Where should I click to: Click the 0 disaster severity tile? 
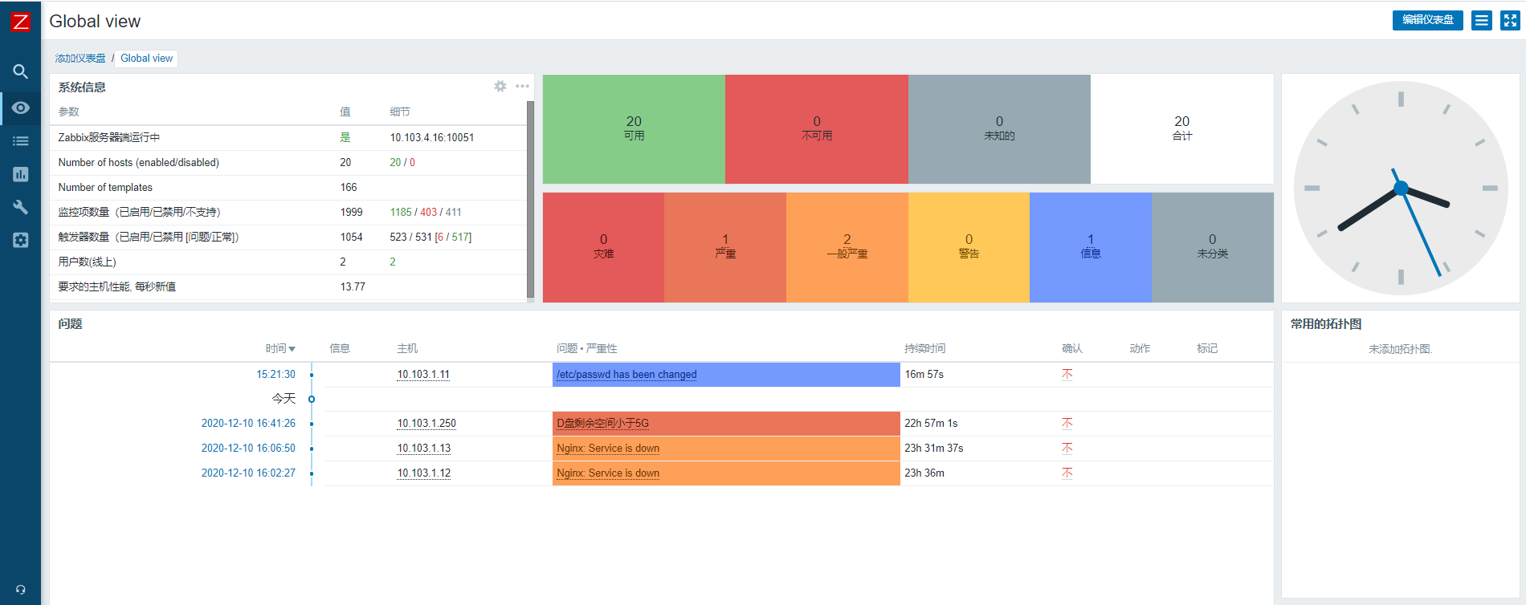603,247
